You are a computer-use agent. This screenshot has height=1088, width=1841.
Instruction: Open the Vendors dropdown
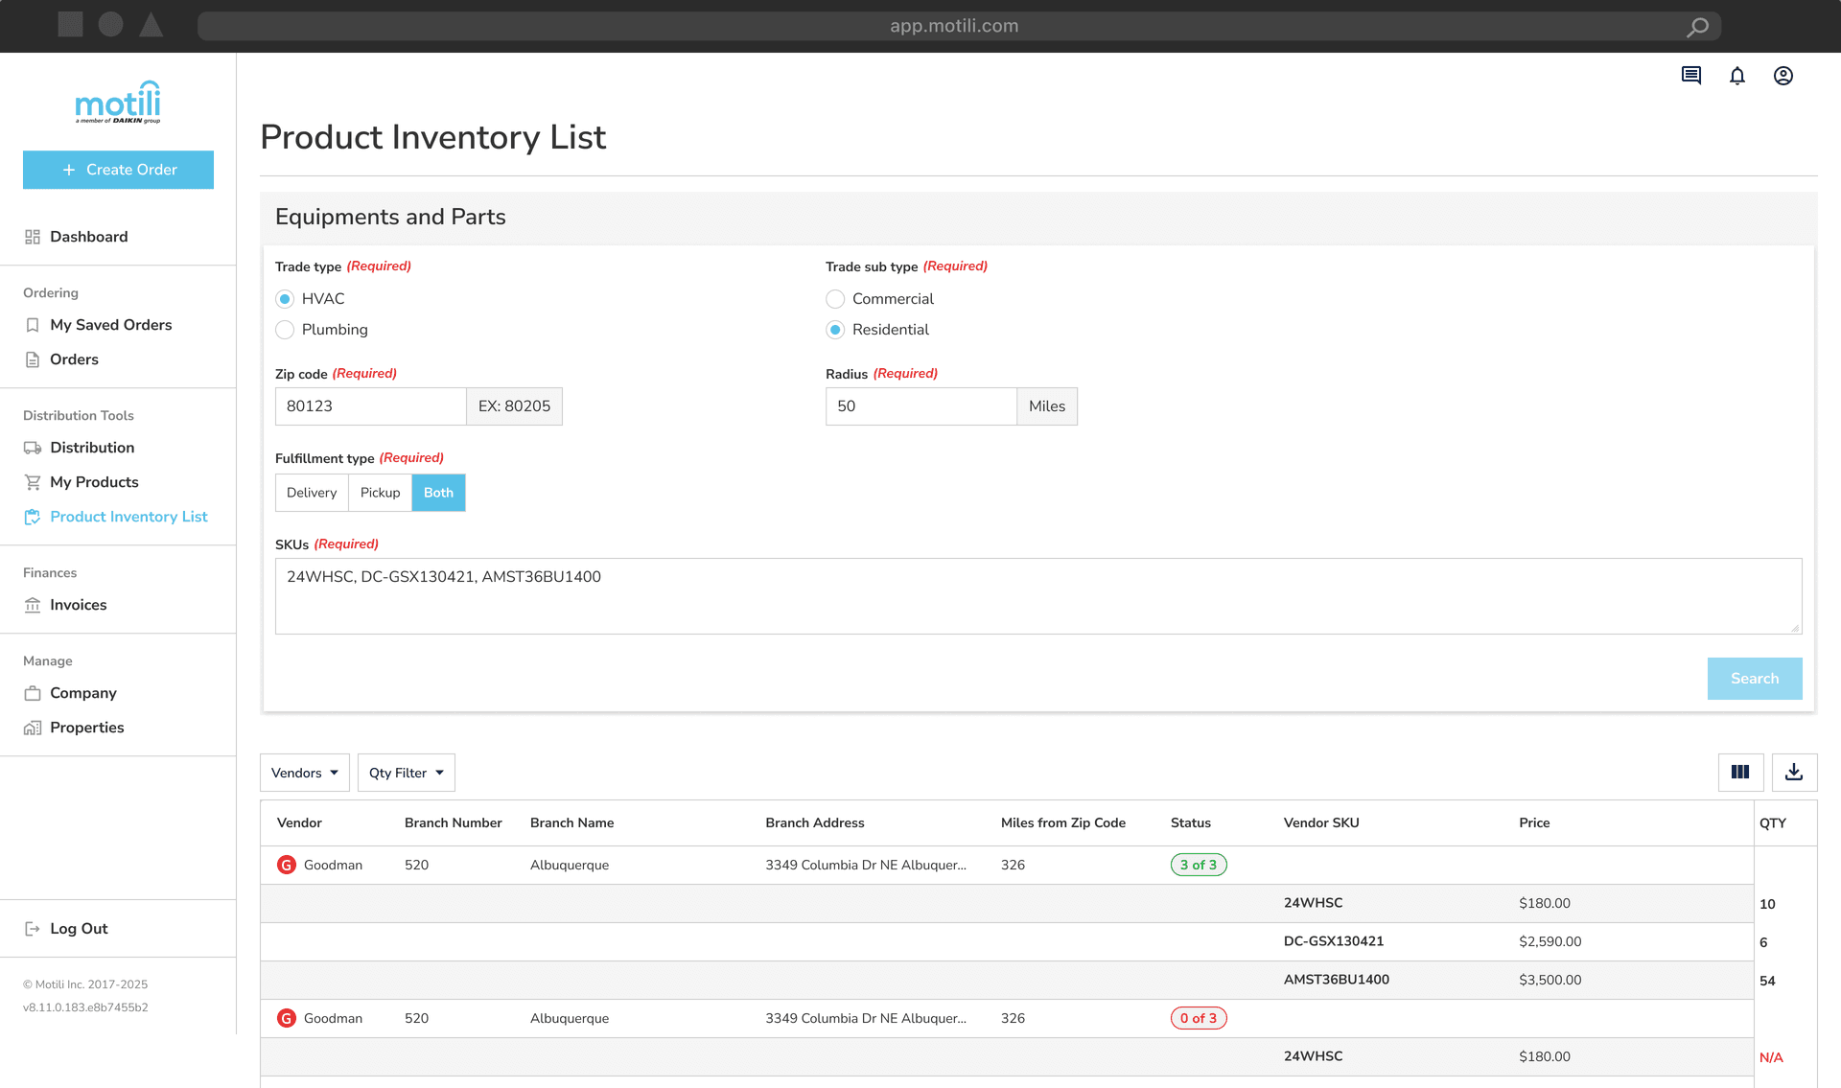(304, 772)
